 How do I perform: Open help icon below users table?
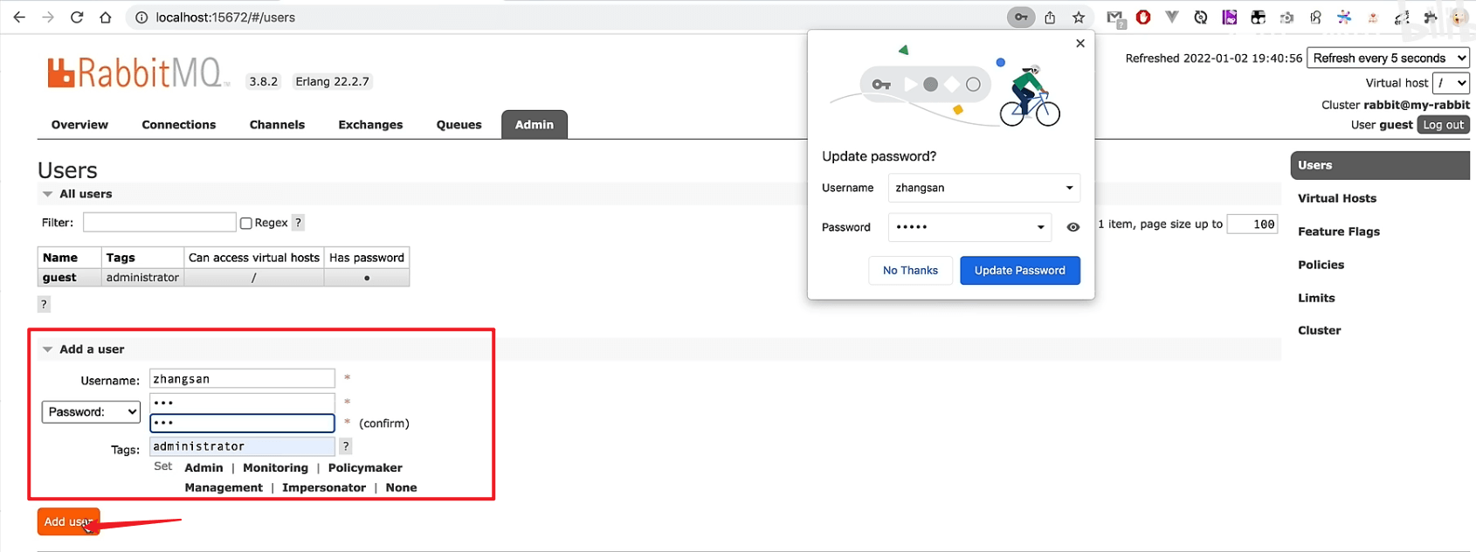pos(44,304)
